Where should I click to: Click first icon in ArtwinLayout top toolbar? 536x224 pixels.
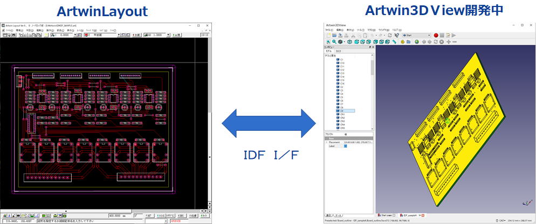4,35
